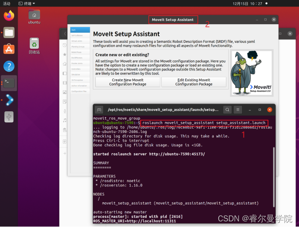Open the terminal hamburger menu
299x227 pixels.
(x=238, y=110)
